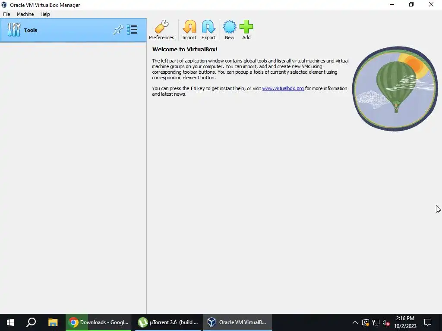
Task: Open the Preferences wrench tool
Action: coord(161,30)
